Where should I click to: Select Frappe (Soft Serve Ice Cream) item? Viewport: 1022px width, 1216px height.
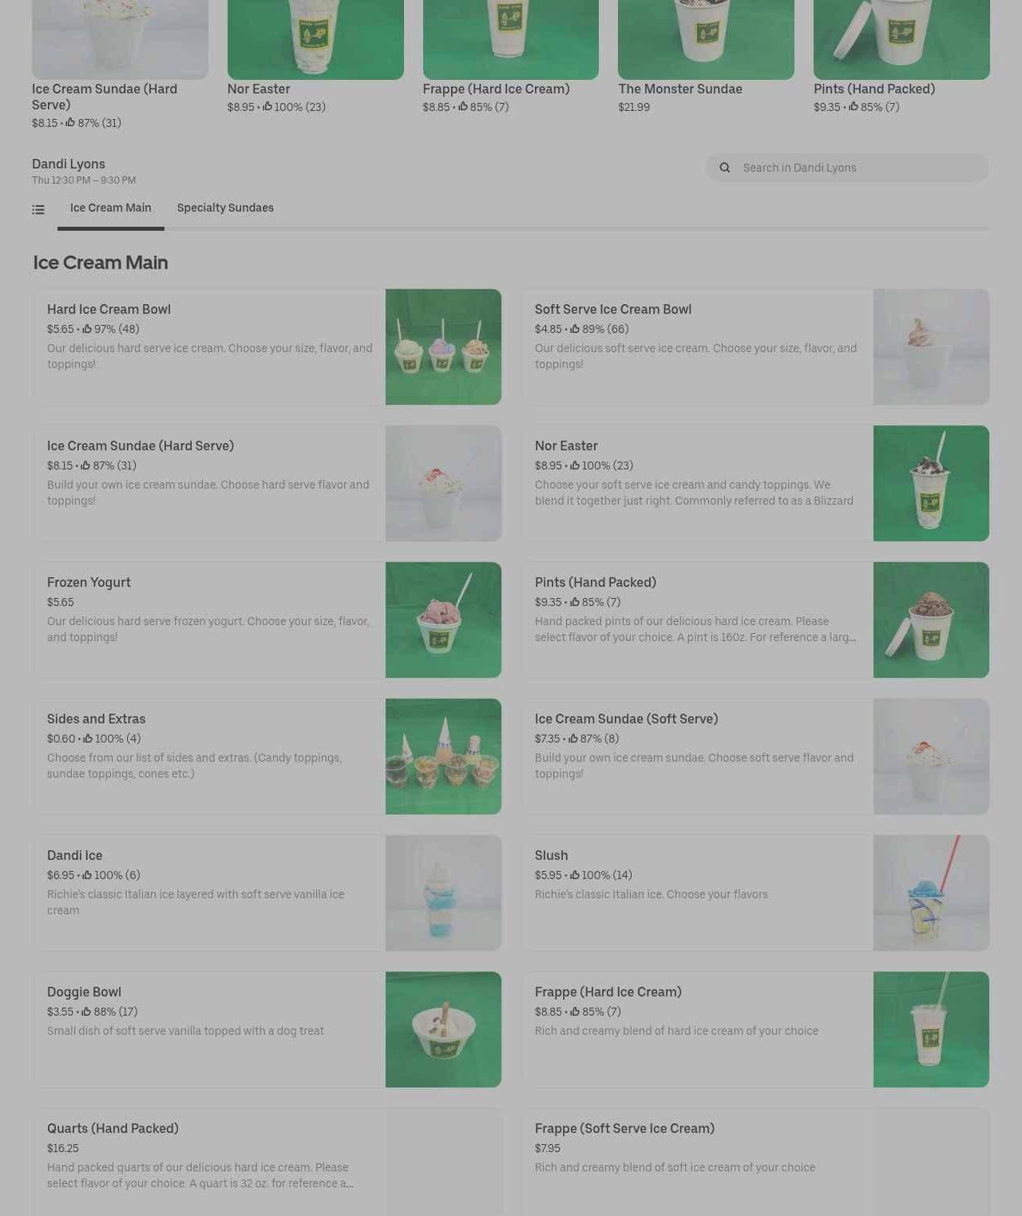click(755, 1163)
